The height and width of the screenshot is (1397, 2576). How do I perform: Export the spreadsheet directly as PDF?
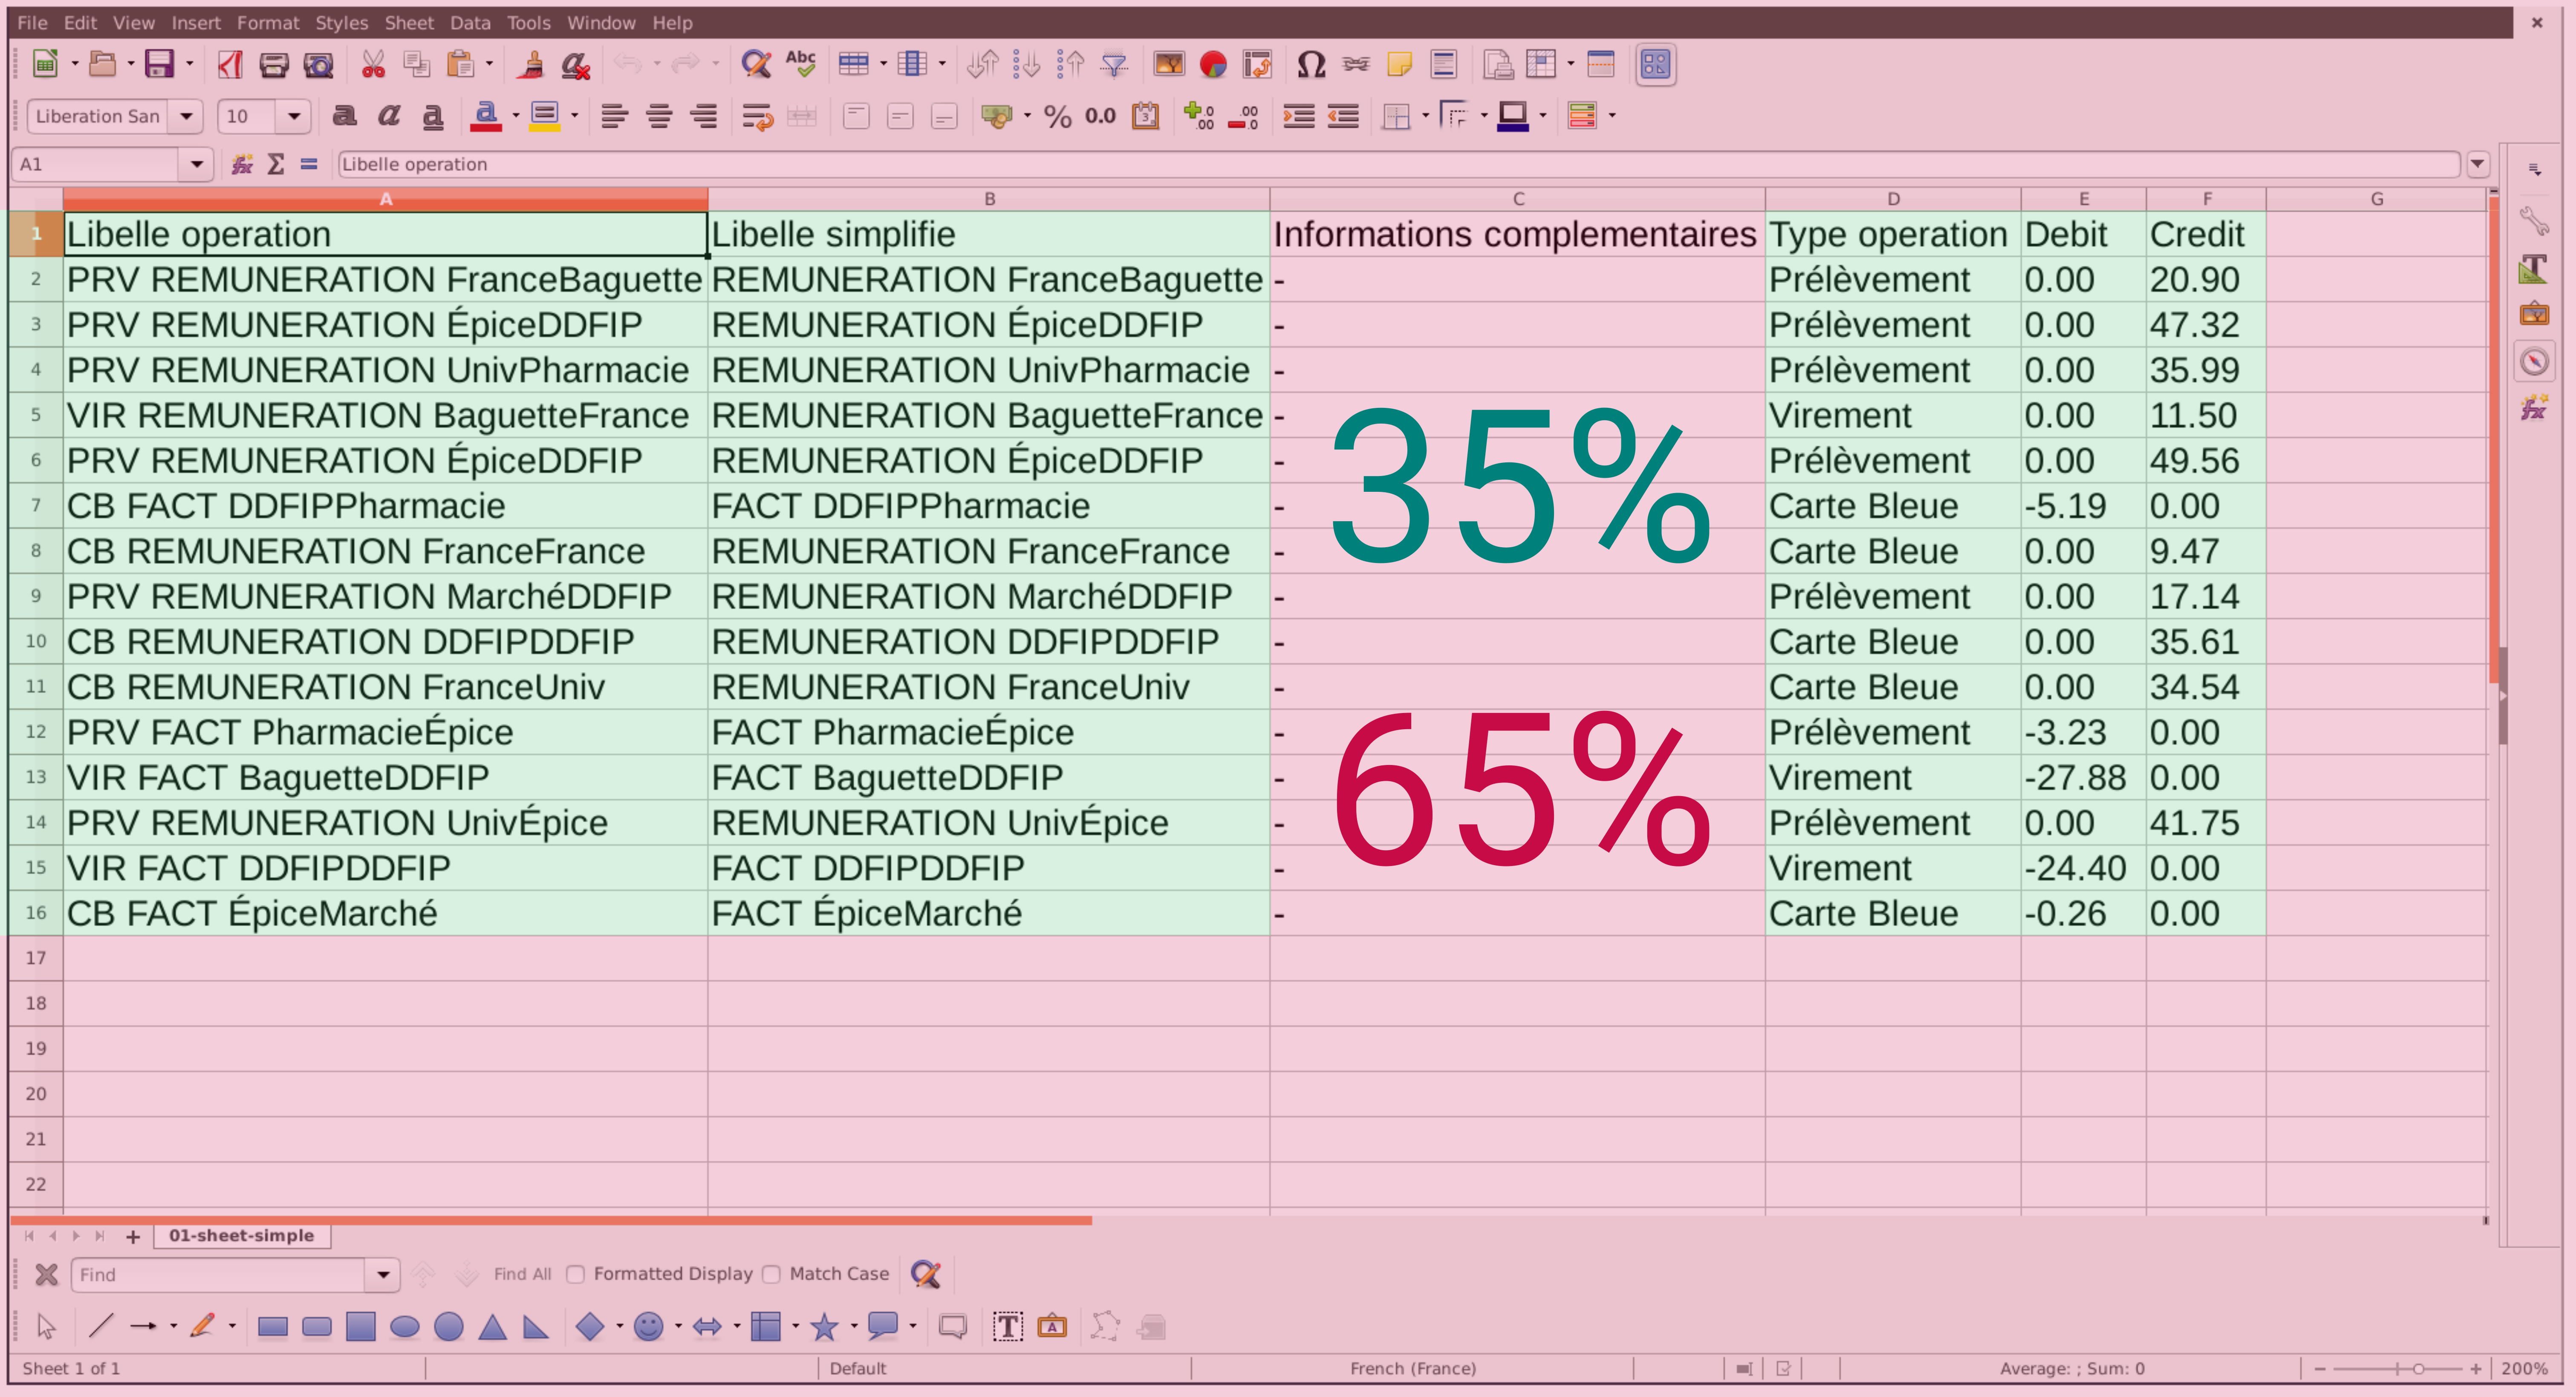point(229,64)
